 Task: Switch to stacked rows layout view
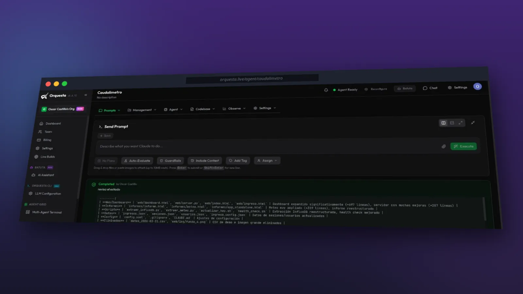click(x=452, y=123)
